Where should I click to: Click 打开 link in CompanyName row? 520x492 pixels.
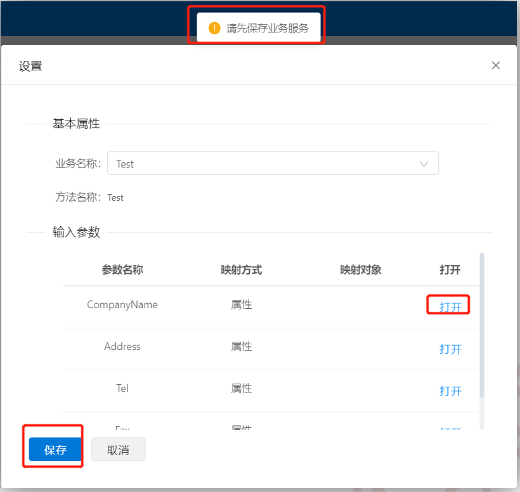(450, 307)
